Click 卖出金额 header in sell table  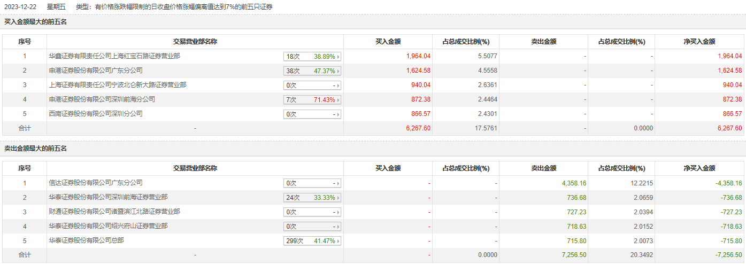[543, 168]
